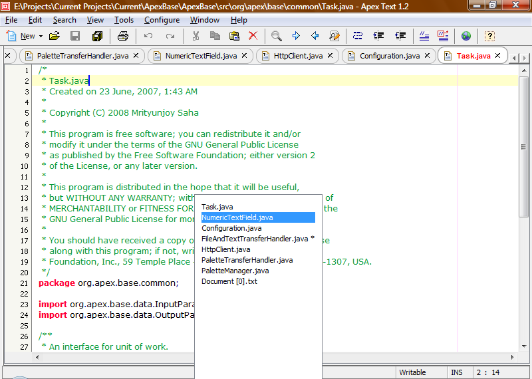This screenshot has width=532, height=379.
Task: Select Task.java in document popup list
Action: pos(258,207)
